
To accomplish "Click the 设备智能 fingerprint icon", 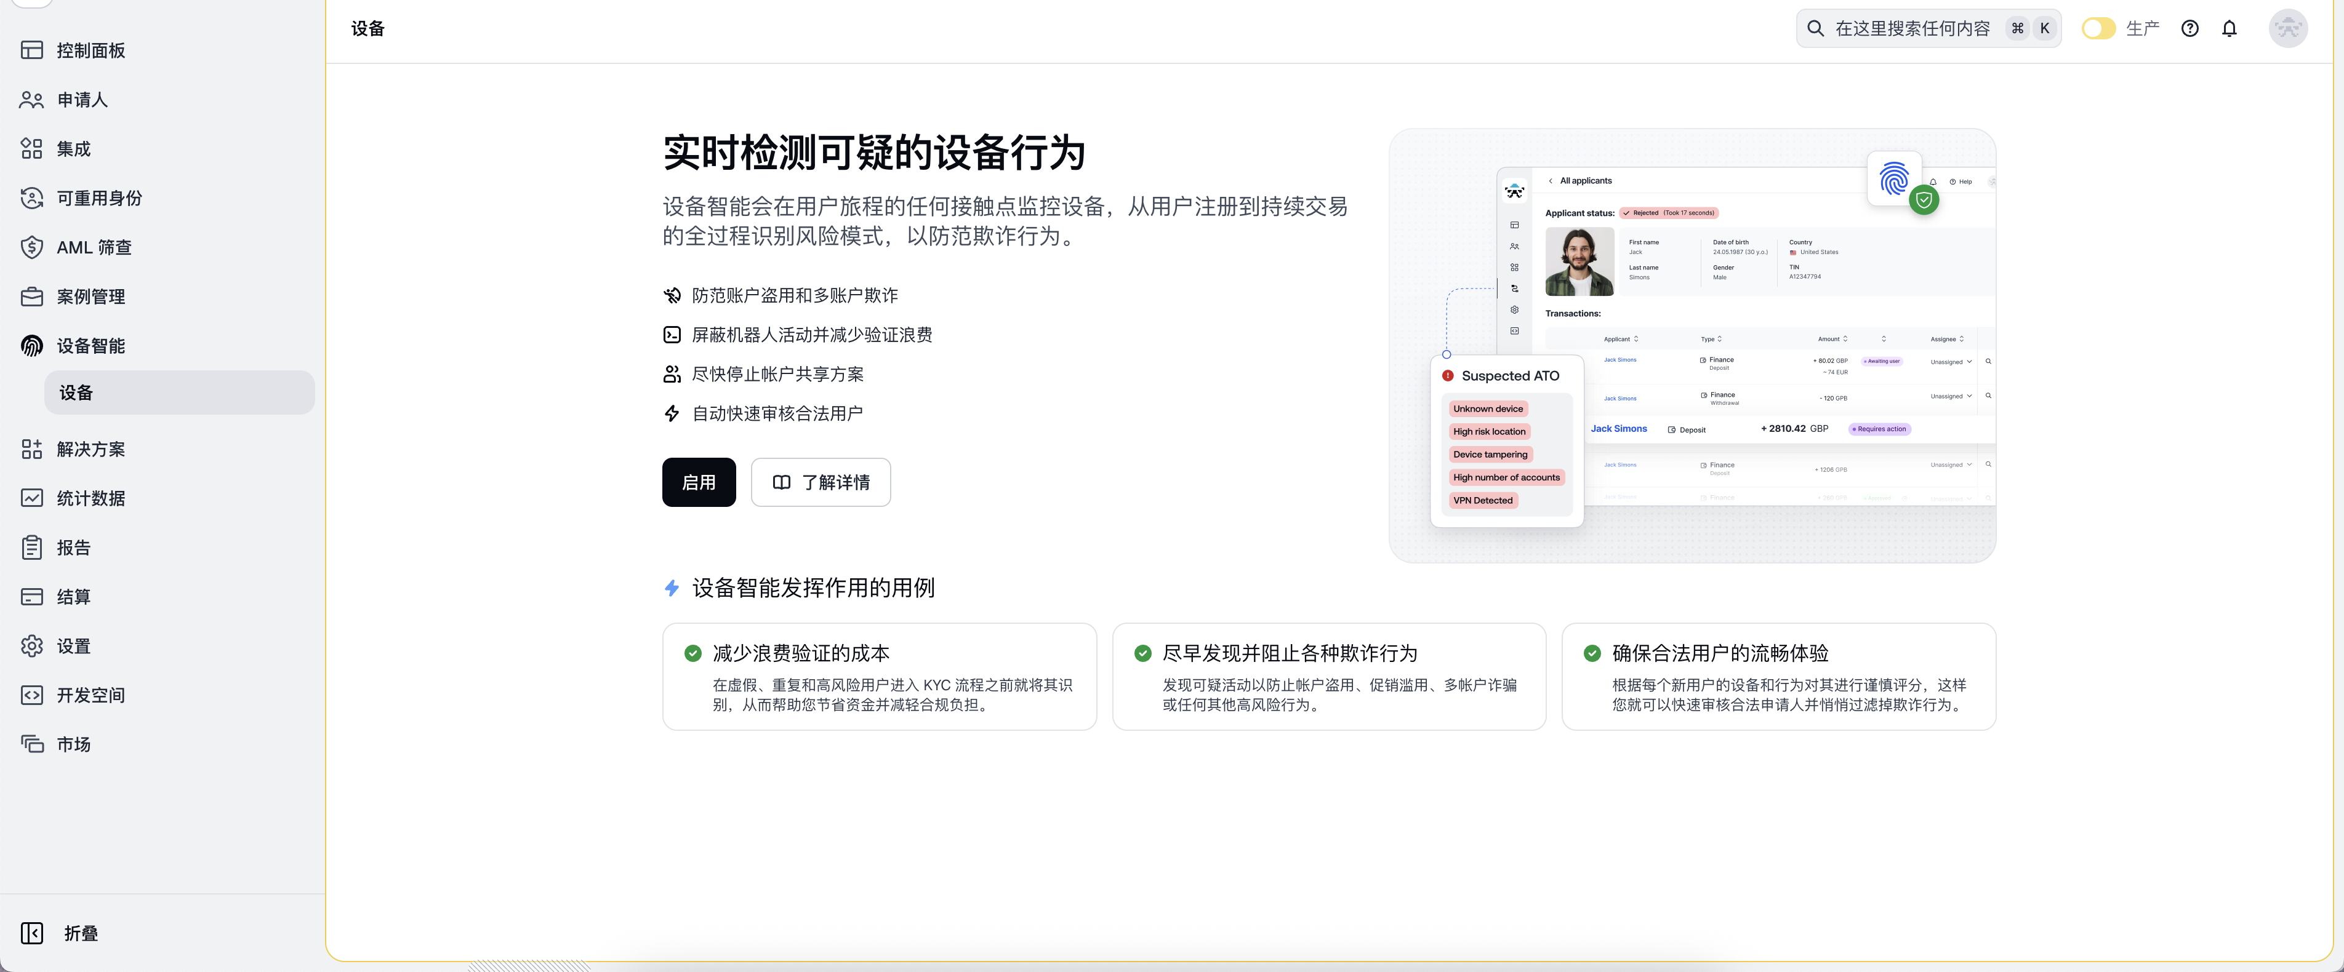I will 32,346.
